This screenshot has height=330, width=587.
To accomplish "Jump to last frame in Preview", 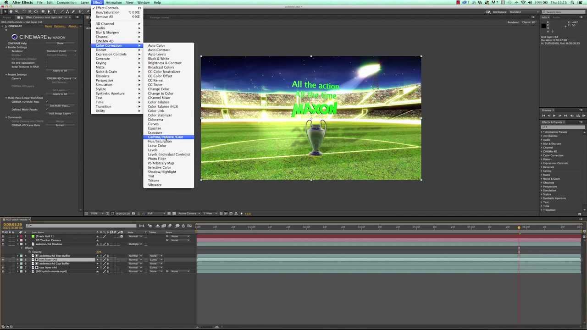I will click(x=565, y=115).
